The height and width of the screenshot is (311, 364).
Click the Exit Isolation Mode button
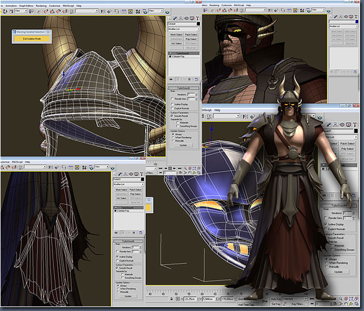(33, 38)
